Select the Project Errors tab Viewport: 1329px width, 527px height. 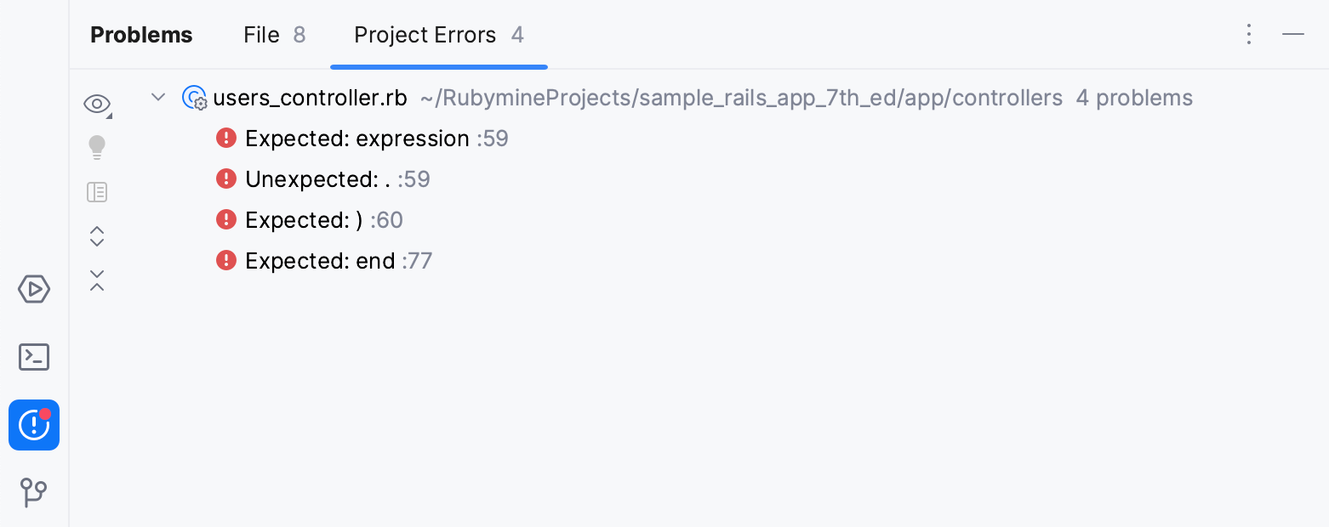point(425,35)
